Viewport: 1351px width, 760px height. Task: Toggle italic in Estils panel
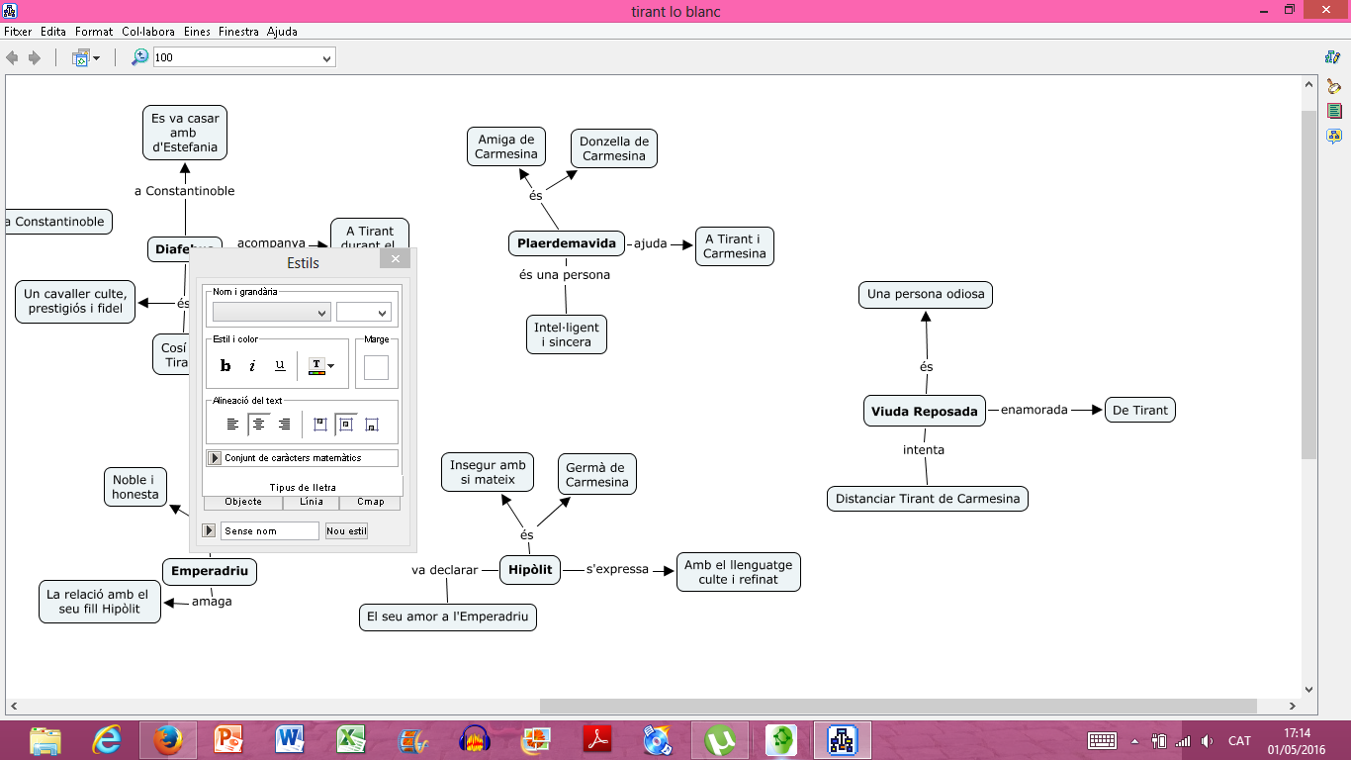pyautogui.click(x=252, y=366)
